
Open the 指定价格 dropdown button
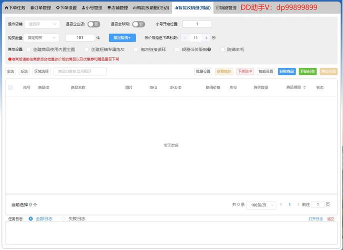pyautogui.click(x=122, y=38)
